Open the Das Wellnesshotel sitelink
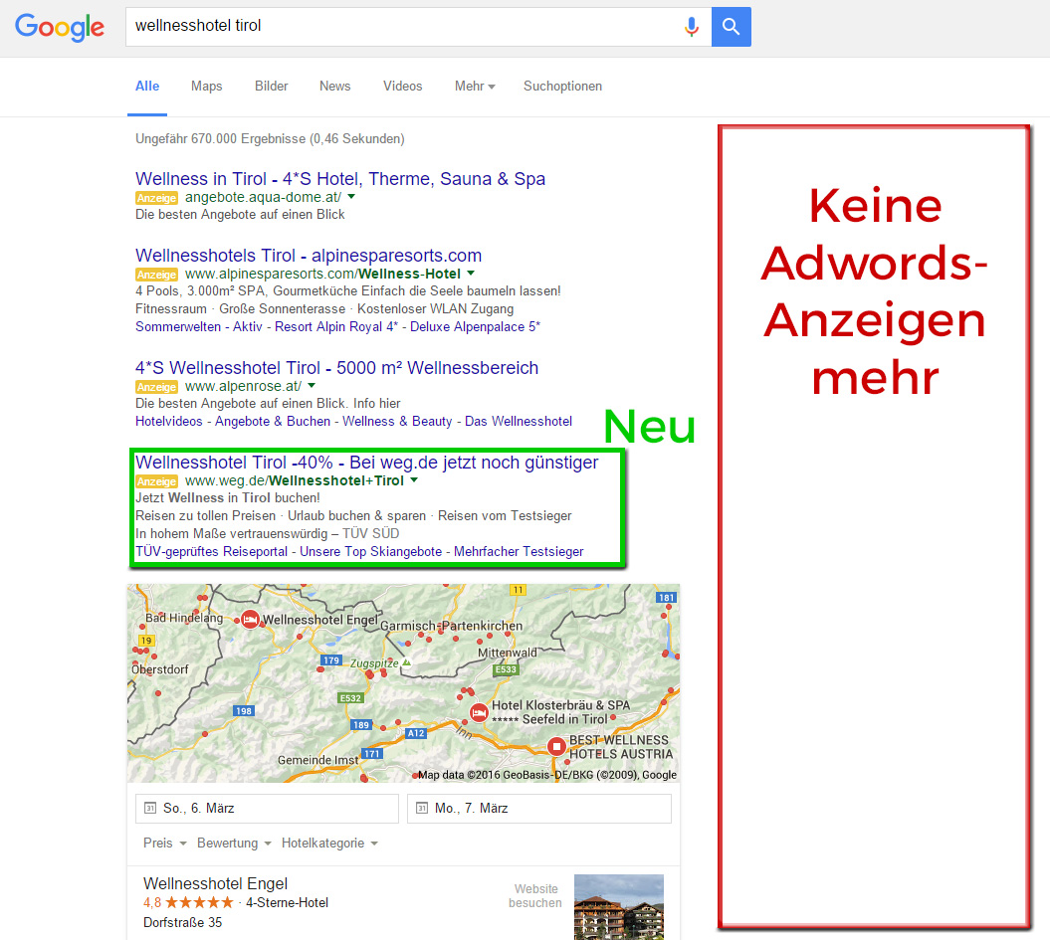Viewport: 1050px width, 940px height. tap(519, 421)
